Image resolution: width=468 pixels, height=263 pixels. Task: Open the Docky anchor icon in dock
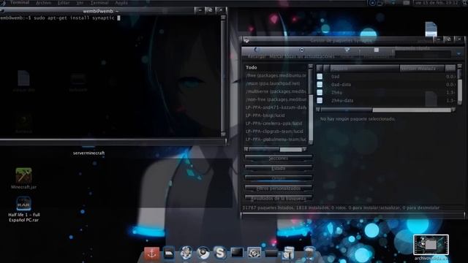tap(151, 254)
